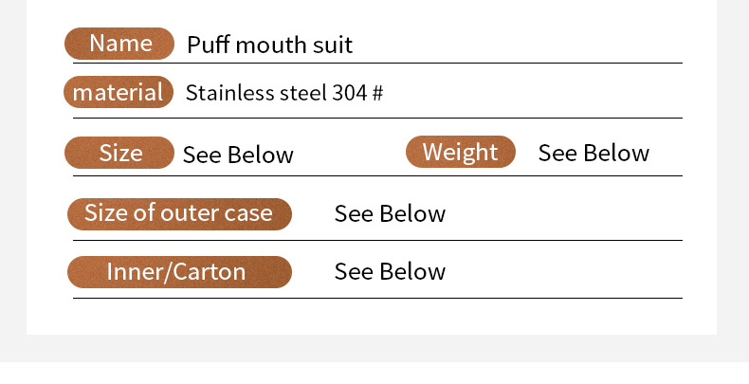
Task: Click See Below beside Size of outer case
Action: (390, 213)
